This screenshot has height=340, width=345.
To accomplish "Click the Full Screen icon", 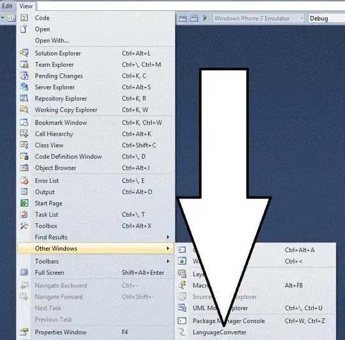I will [24, 272].
